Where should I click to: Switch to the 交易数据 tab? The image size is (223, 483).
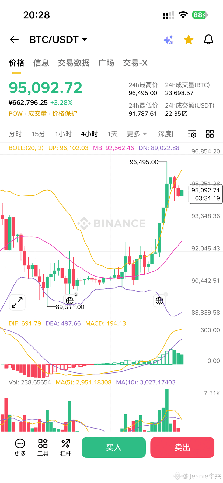(x=74, y=63)
